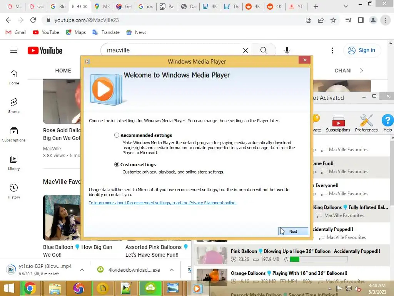The height and width of the screenshot is (296, 394).
Task: Bookmark this page with the star icon
Action: pos(333,20)
